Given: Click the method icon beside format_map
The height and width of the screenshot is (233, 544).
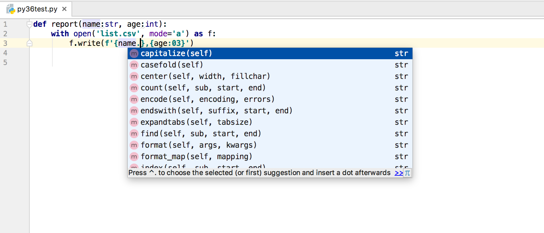Looking at the screenshot, I should (x=134, y=157).
